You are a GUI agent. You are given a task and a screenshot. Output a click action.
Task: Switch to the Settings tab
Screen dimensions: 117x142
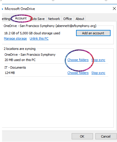pos(7,19)
